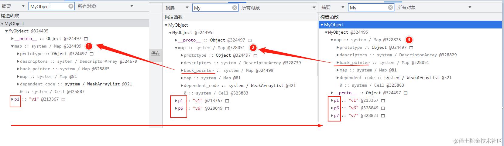The image size is (504, 146).
Task: Select "0 :: system / Cell @325883" in left panel
Action: click(x=52, y=92)
